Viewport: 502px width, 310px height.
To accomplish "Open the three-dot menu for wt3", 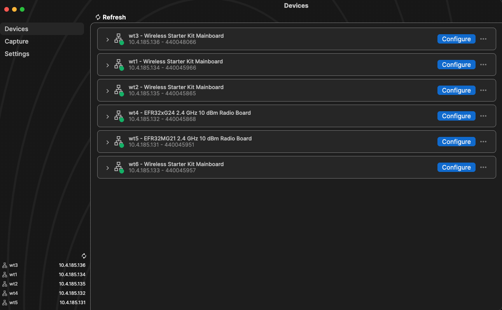I will (x=483, y=39).
